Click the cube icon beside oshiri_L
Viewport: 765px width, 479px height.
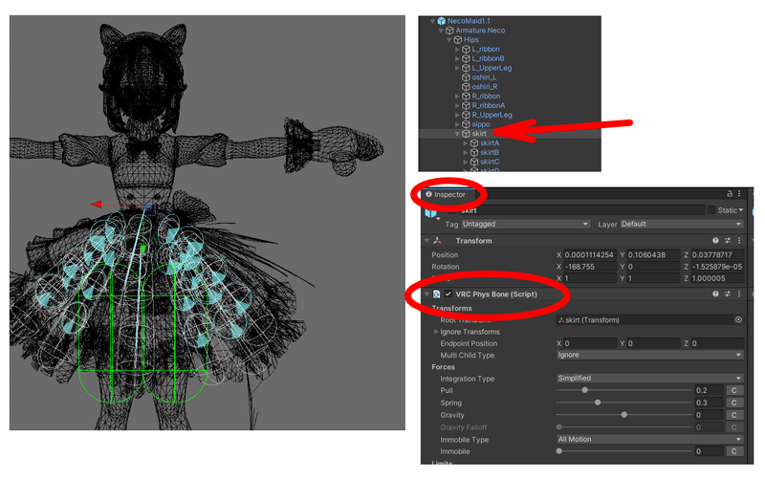(x=466, y=77)
